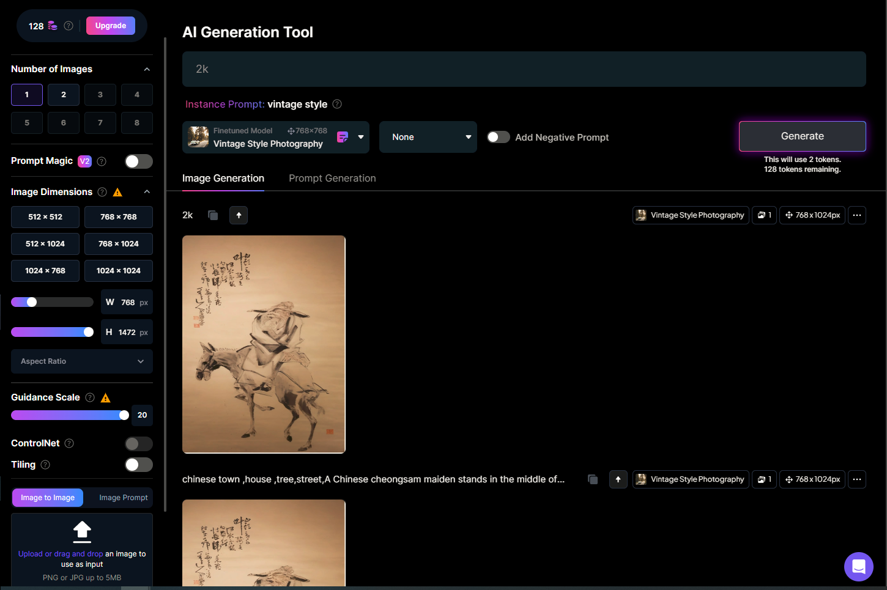Turn on Add Negative Prompt switch

(x=498, y=137)
